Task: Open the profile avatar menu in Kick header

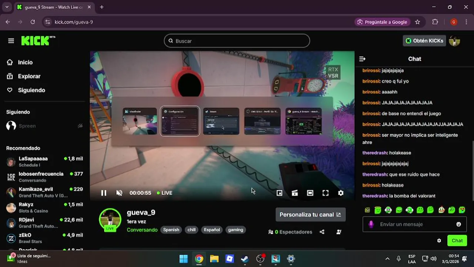Action: [454, 41]
